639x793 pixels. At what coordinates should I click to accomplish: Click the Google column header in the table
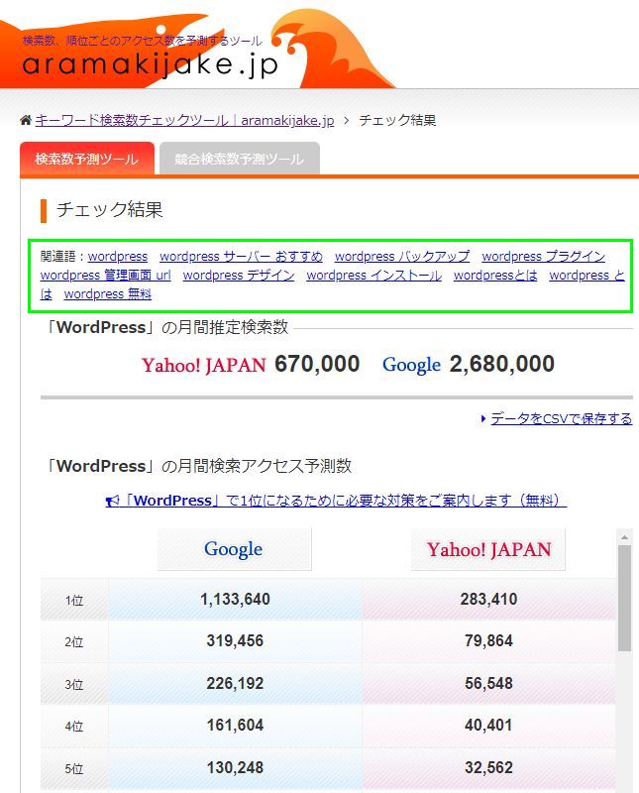coord(235,549)
